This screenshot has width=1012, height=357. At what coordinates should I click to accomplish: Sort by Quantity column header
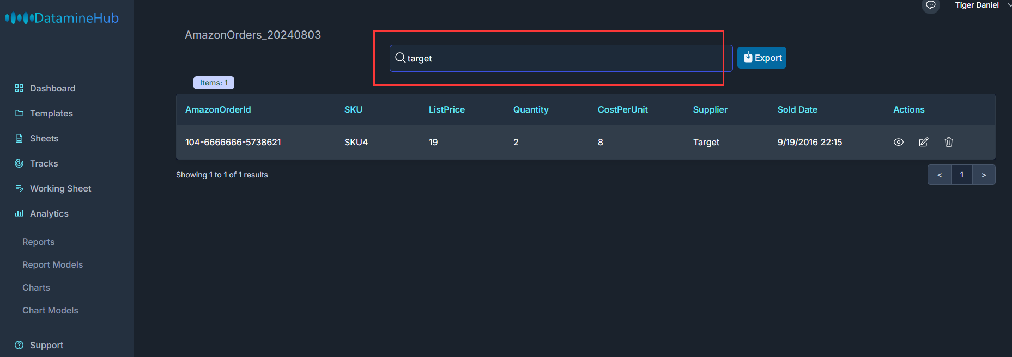531,109
